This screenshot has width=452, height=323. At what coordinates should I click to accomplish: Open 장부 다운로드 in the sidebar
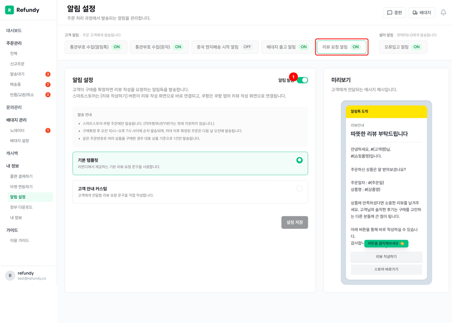tap(21, 207)
